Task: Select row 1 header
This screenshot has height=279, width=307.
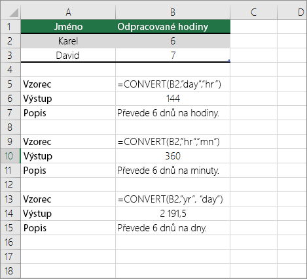Action: (x=10, y=27)
